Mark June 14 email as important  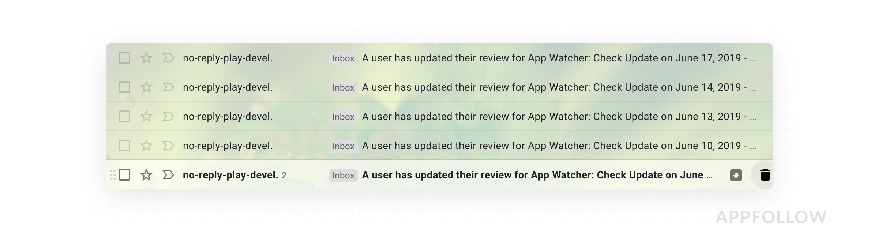coord(168,87)
